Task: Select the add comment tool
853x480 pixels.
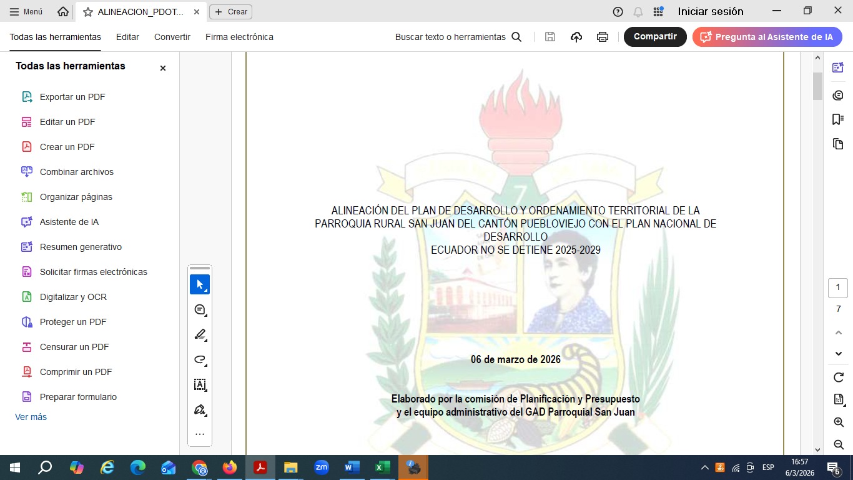Action: (200, 309)
